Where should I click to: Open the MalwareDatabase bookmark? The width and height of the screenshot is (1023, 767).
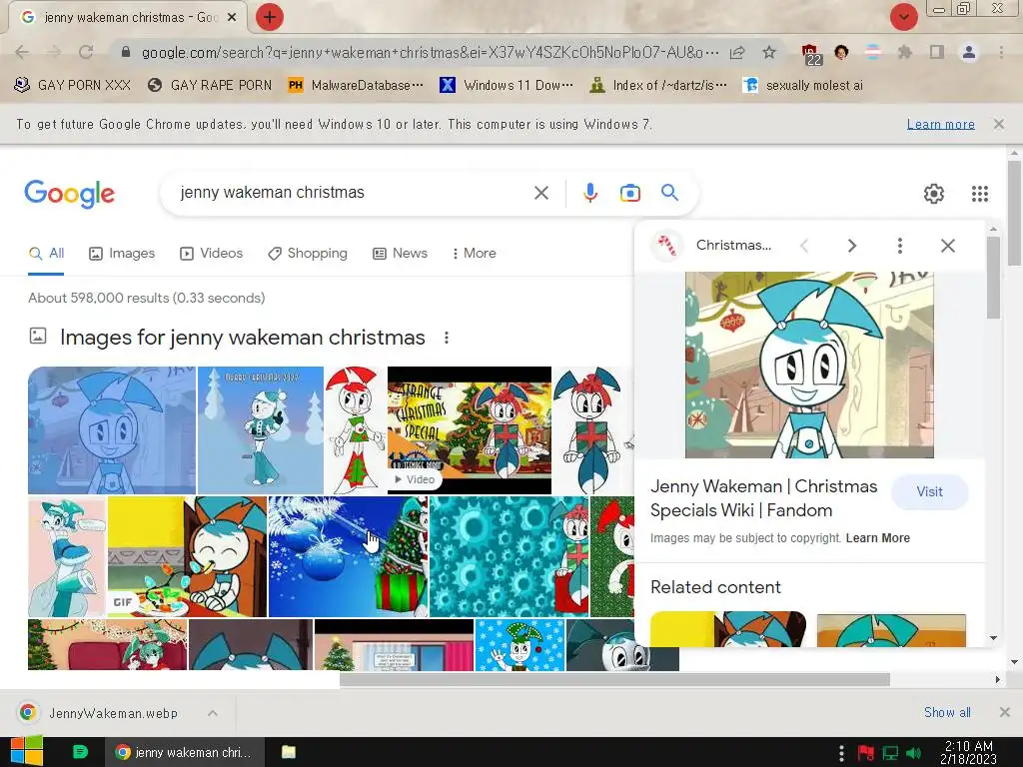click(355, 86)
